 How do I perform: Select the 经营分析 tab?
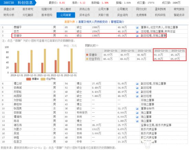(x=47, y=9)
